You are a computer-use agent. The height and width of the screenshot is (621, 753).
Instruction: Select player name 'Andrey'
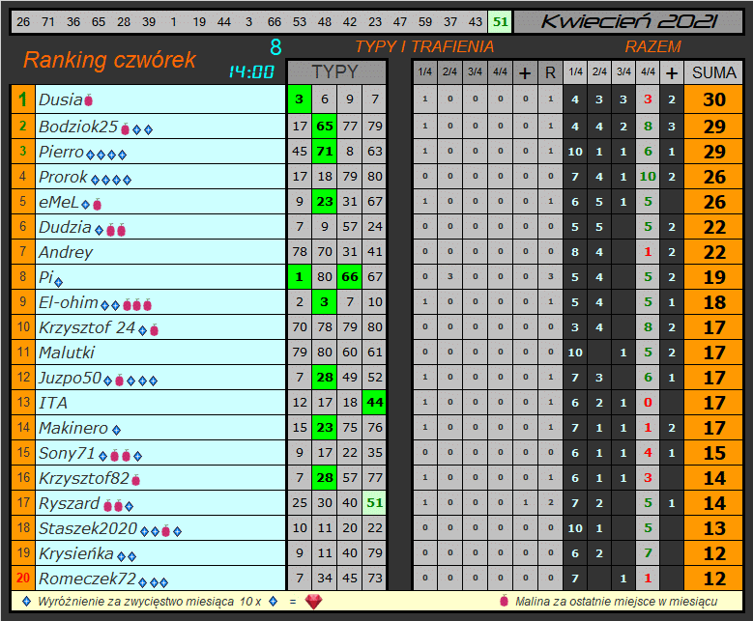[x=66, y=252]
